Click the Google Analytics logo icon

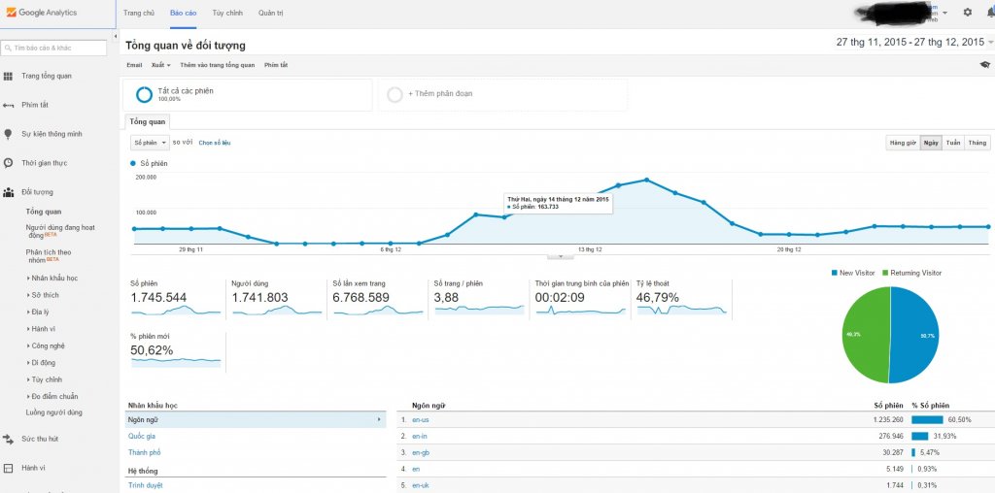(11, 13)
